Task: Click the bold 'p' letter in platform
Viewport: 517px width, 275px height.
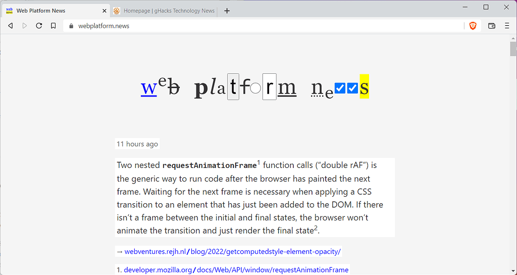Action: [201, 89]
